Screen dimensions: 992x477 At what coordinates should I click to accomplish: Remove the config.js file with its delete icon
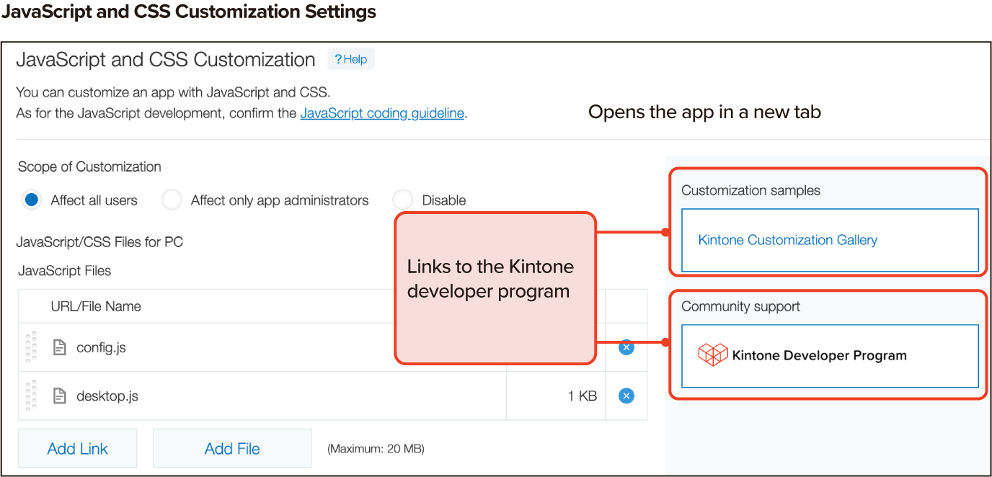626,347
